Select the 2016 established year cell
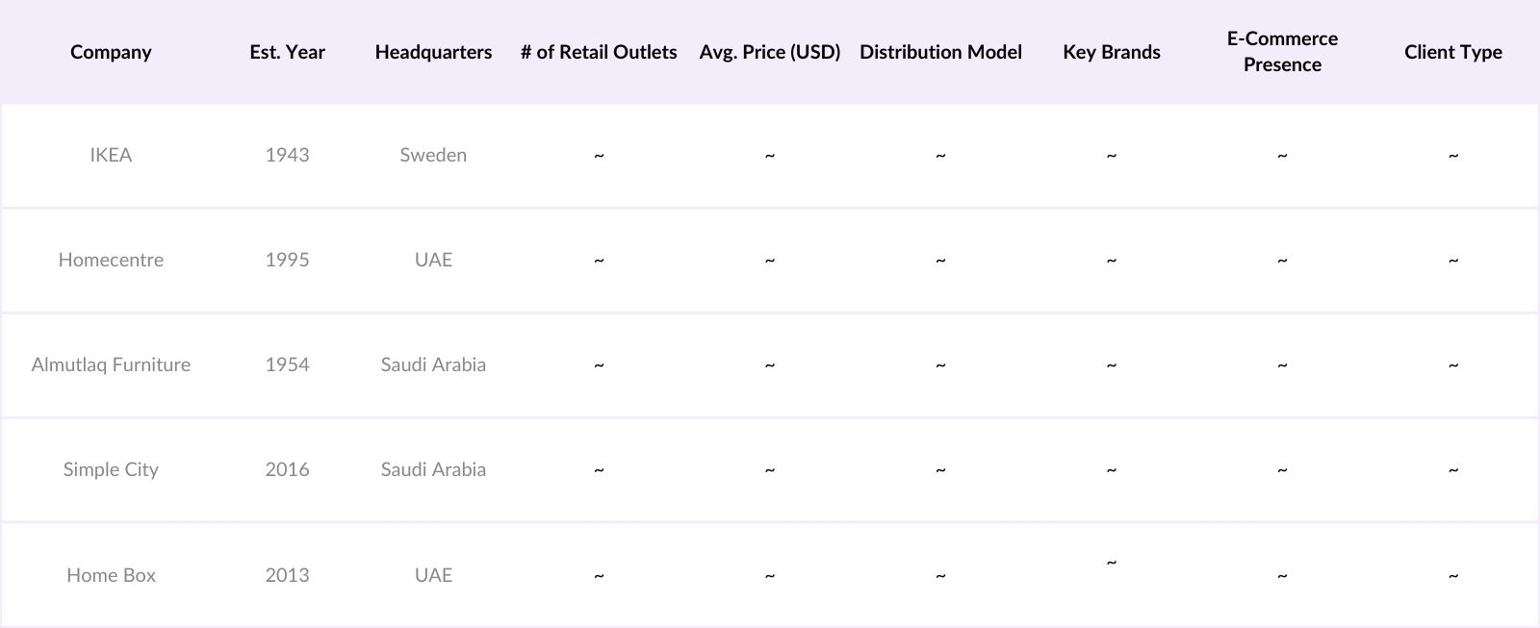 [287, 469]
